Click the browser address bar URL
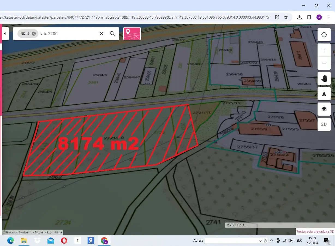The height and width of the screenshot is (246, 335). (x=134, y=17)
